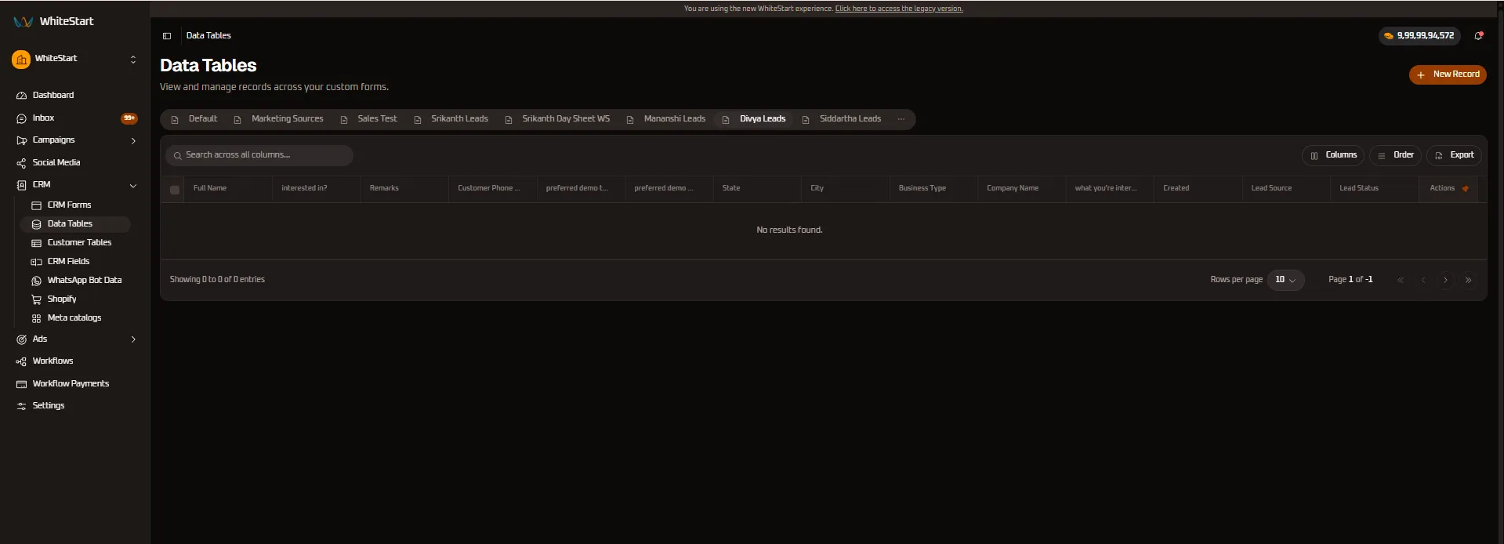Jump to last page arrow
The height and width of the screenshot is (544, 1504).
(x=1469, y=280)
